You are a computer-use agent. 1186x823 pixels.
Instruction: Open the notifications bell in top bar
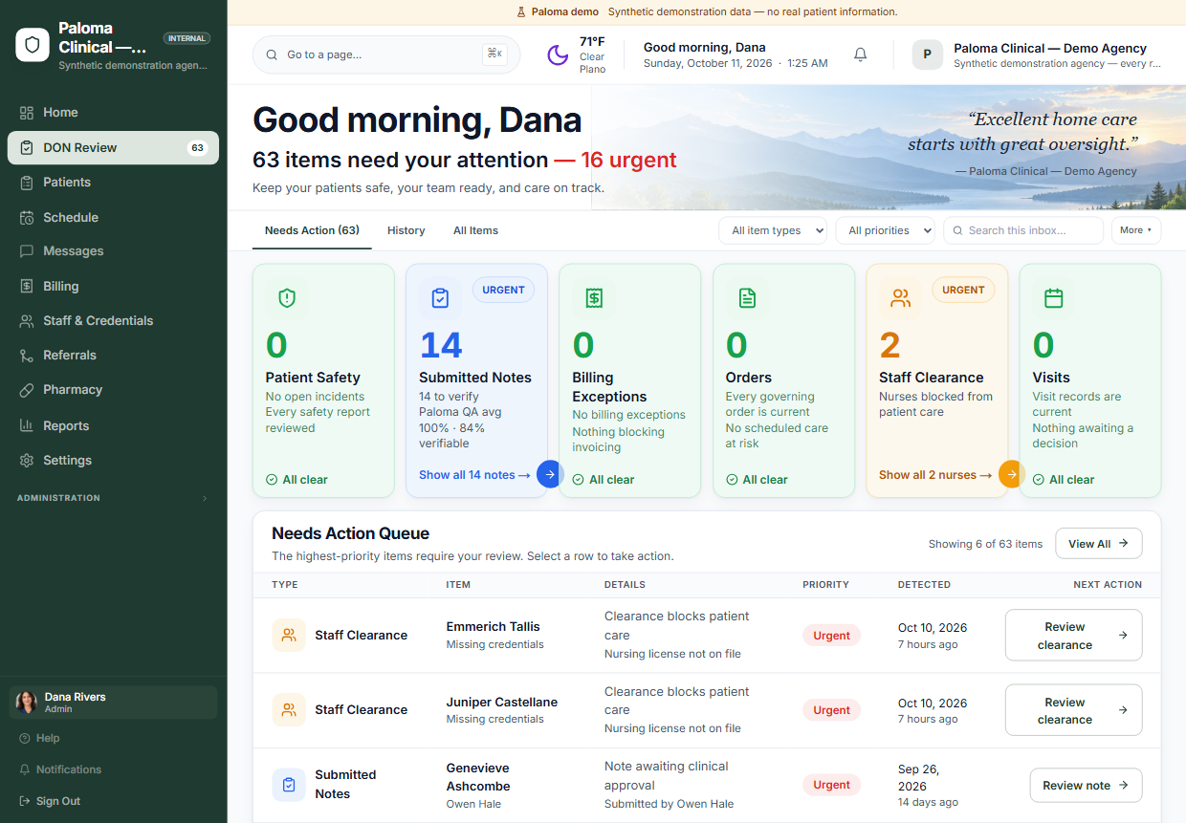(860, 54)
